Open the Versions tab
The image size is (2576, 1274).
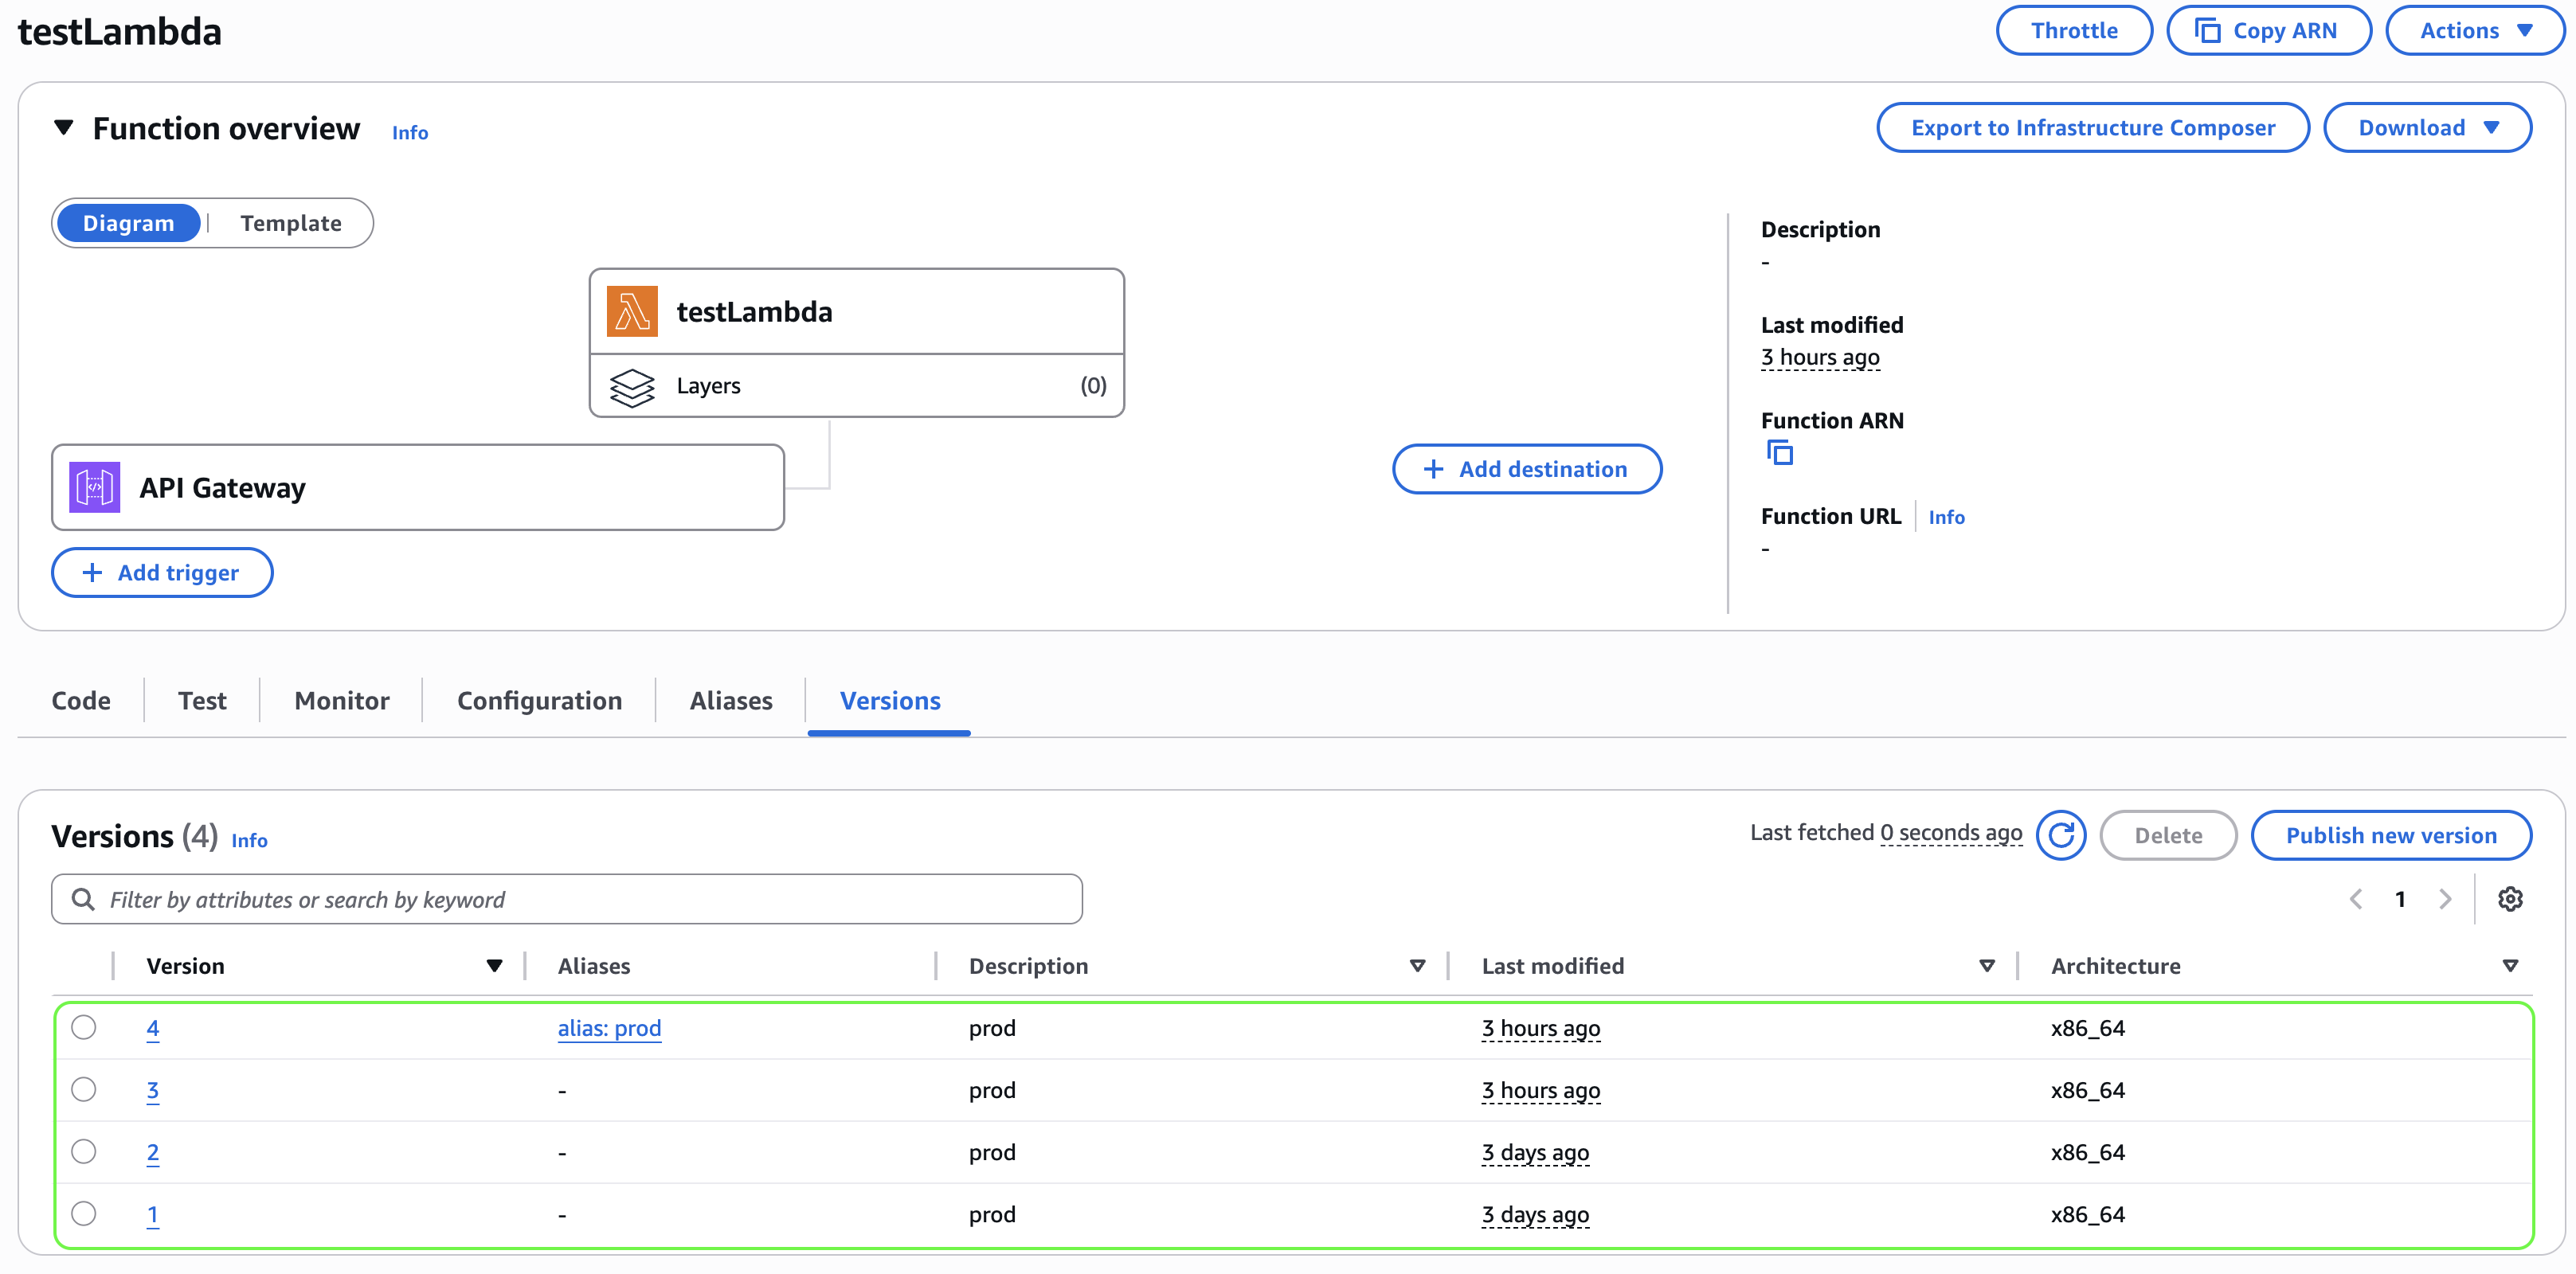click(x=890, y=701)
